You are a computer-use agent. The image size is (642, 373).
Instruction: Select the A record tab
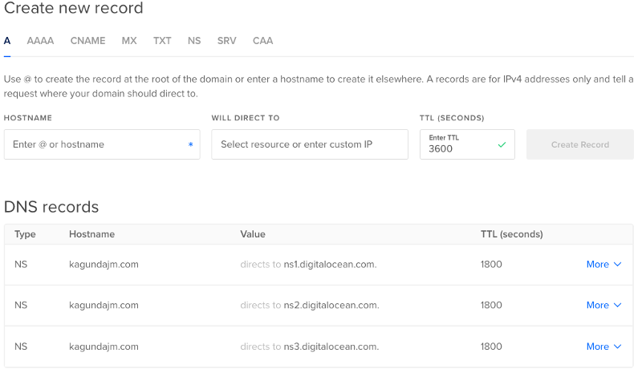(x=7, y=41)
